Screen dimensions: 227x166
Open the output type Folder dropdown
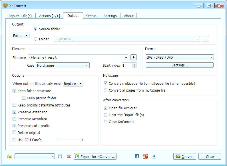pos(21,35)
